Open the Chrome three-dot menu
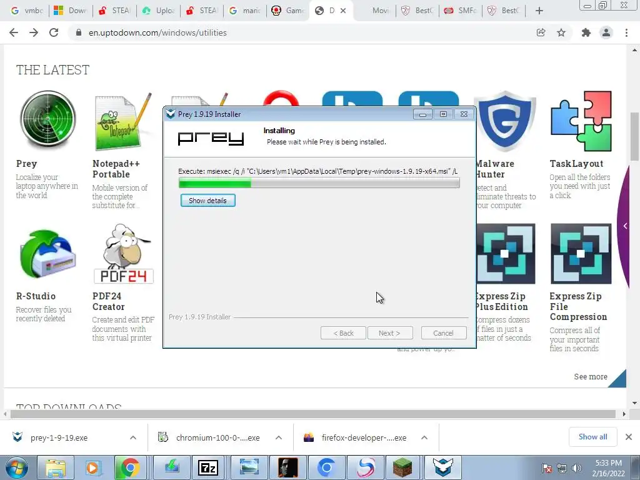 pyautogui.click(x=626, y=32)
